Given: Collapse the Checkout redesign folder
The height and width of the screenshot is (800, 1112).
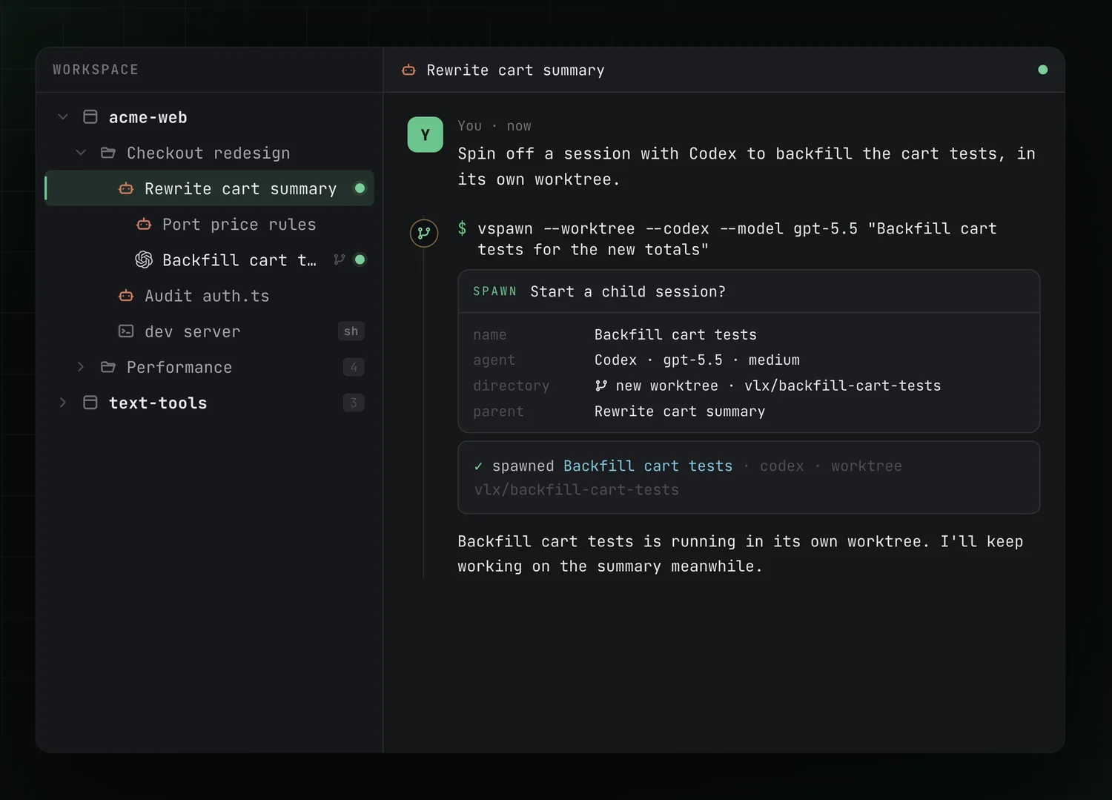Looking at the screenshot, I should pos(81,153).
